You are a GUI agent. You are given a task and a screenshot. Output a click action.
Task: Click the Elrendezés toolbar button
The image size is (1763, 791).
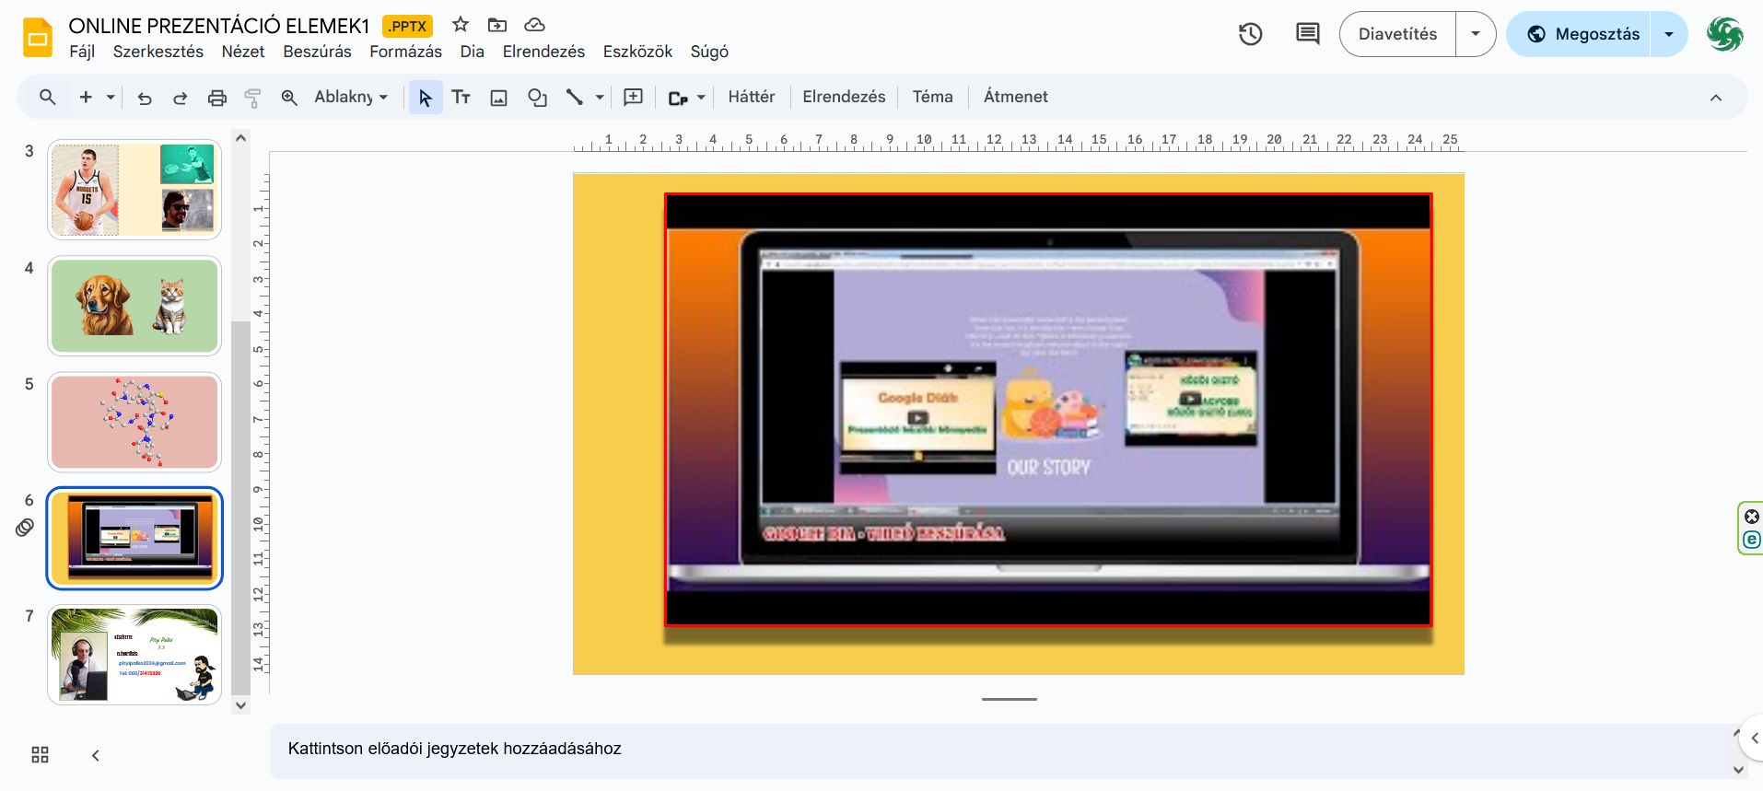tap(844, 97)
